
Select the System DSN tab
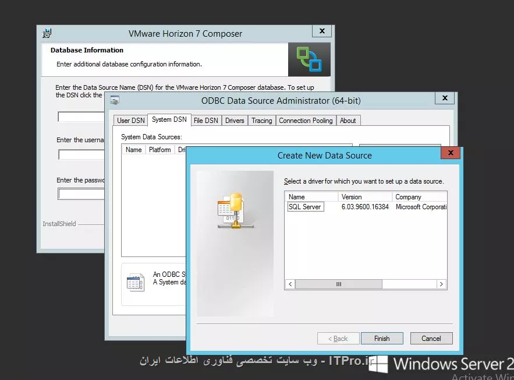click(x=169, y=119)
